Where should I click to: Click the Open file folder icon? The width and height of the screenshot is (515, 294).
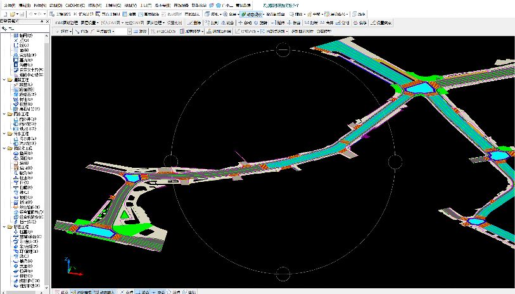pos(13,13)
